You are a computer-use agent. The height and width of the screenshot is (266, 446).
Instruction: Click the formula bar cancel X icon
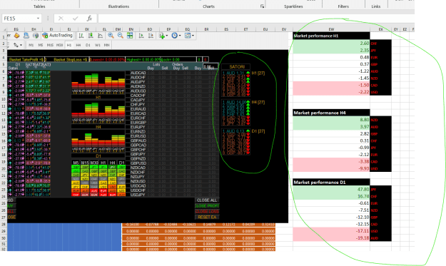pos(61,19)
